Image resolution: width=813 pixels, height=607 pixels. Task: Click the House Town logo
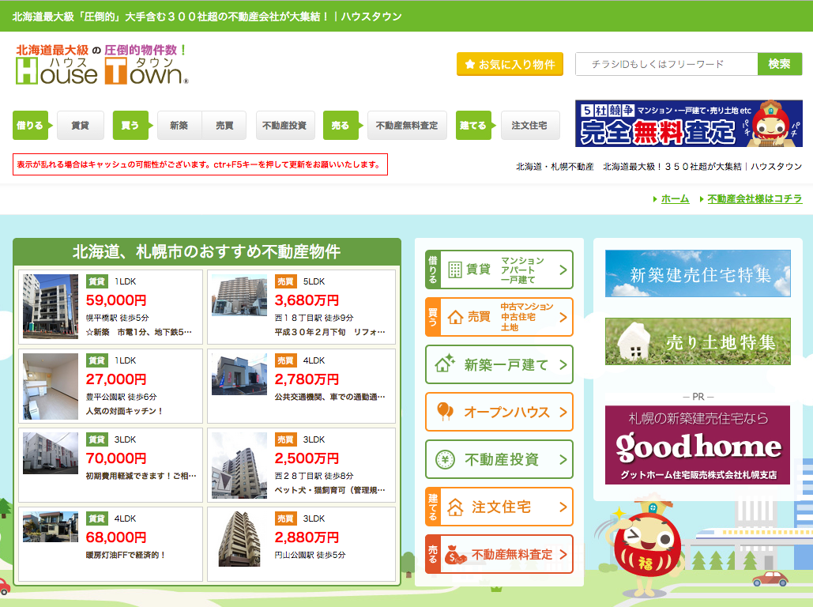pos(103,65)
